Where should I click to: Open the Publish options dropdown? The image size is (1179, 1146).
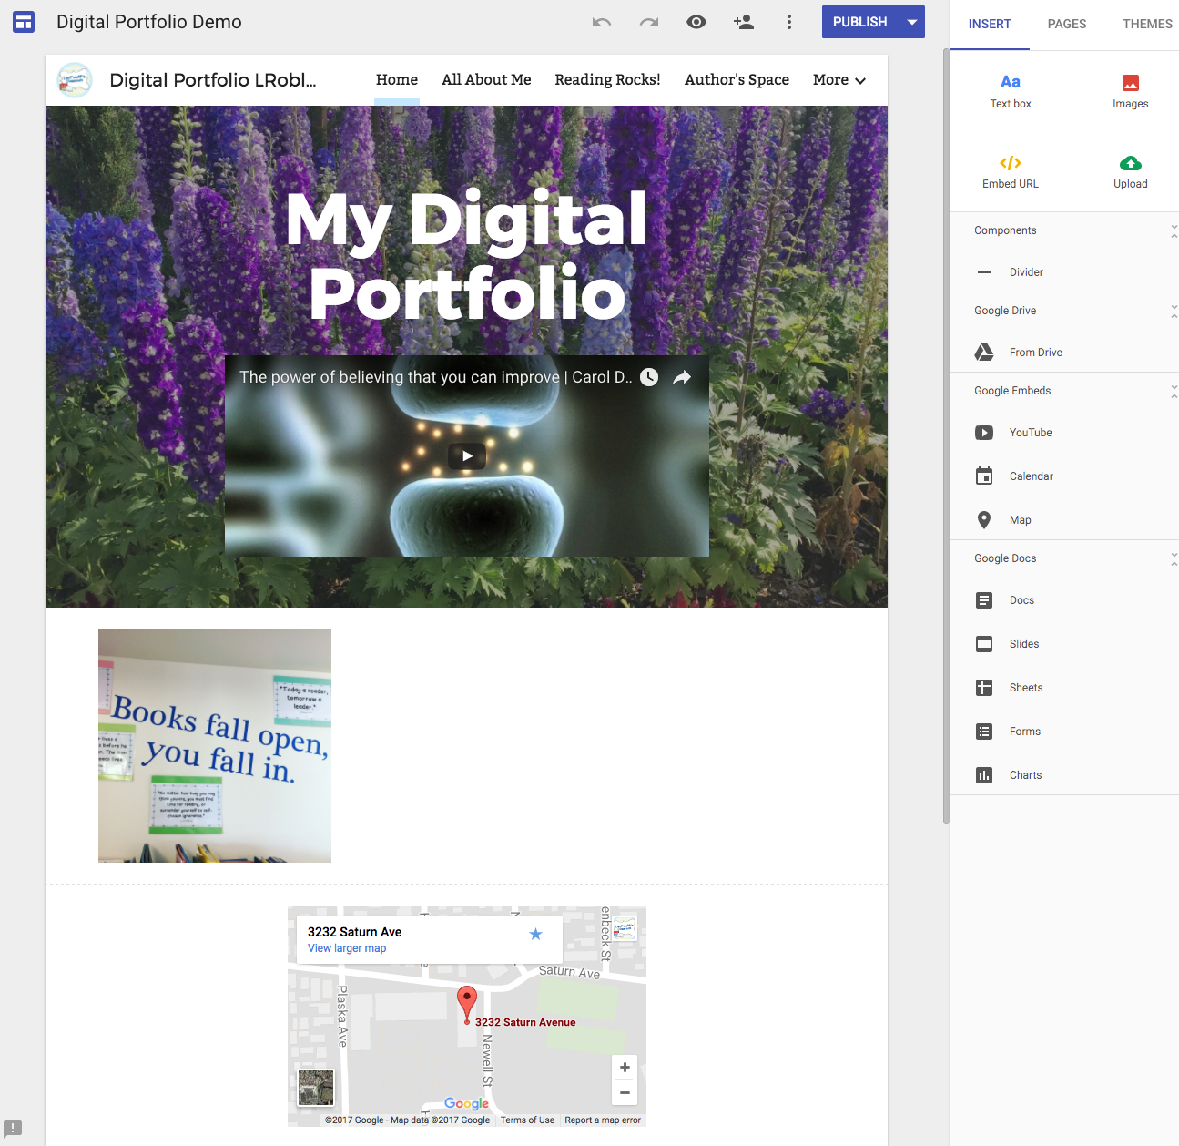tap(912, 21)
